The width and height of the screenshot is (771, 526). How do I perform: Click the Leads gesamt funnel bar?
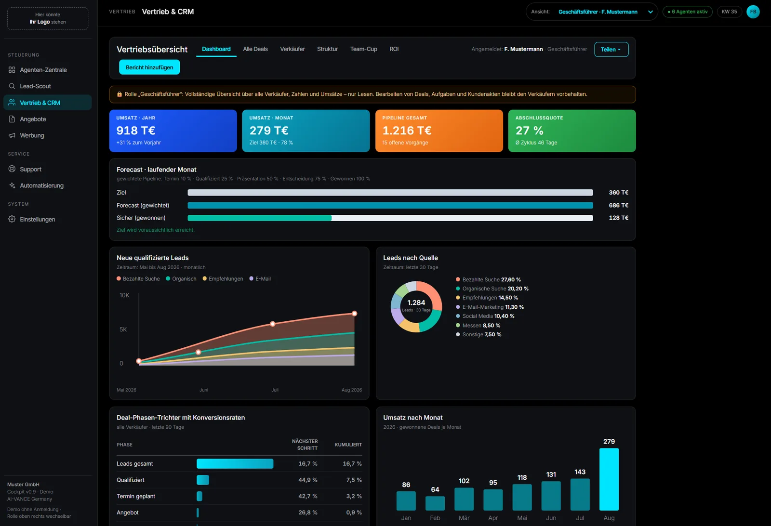point(235,464)
